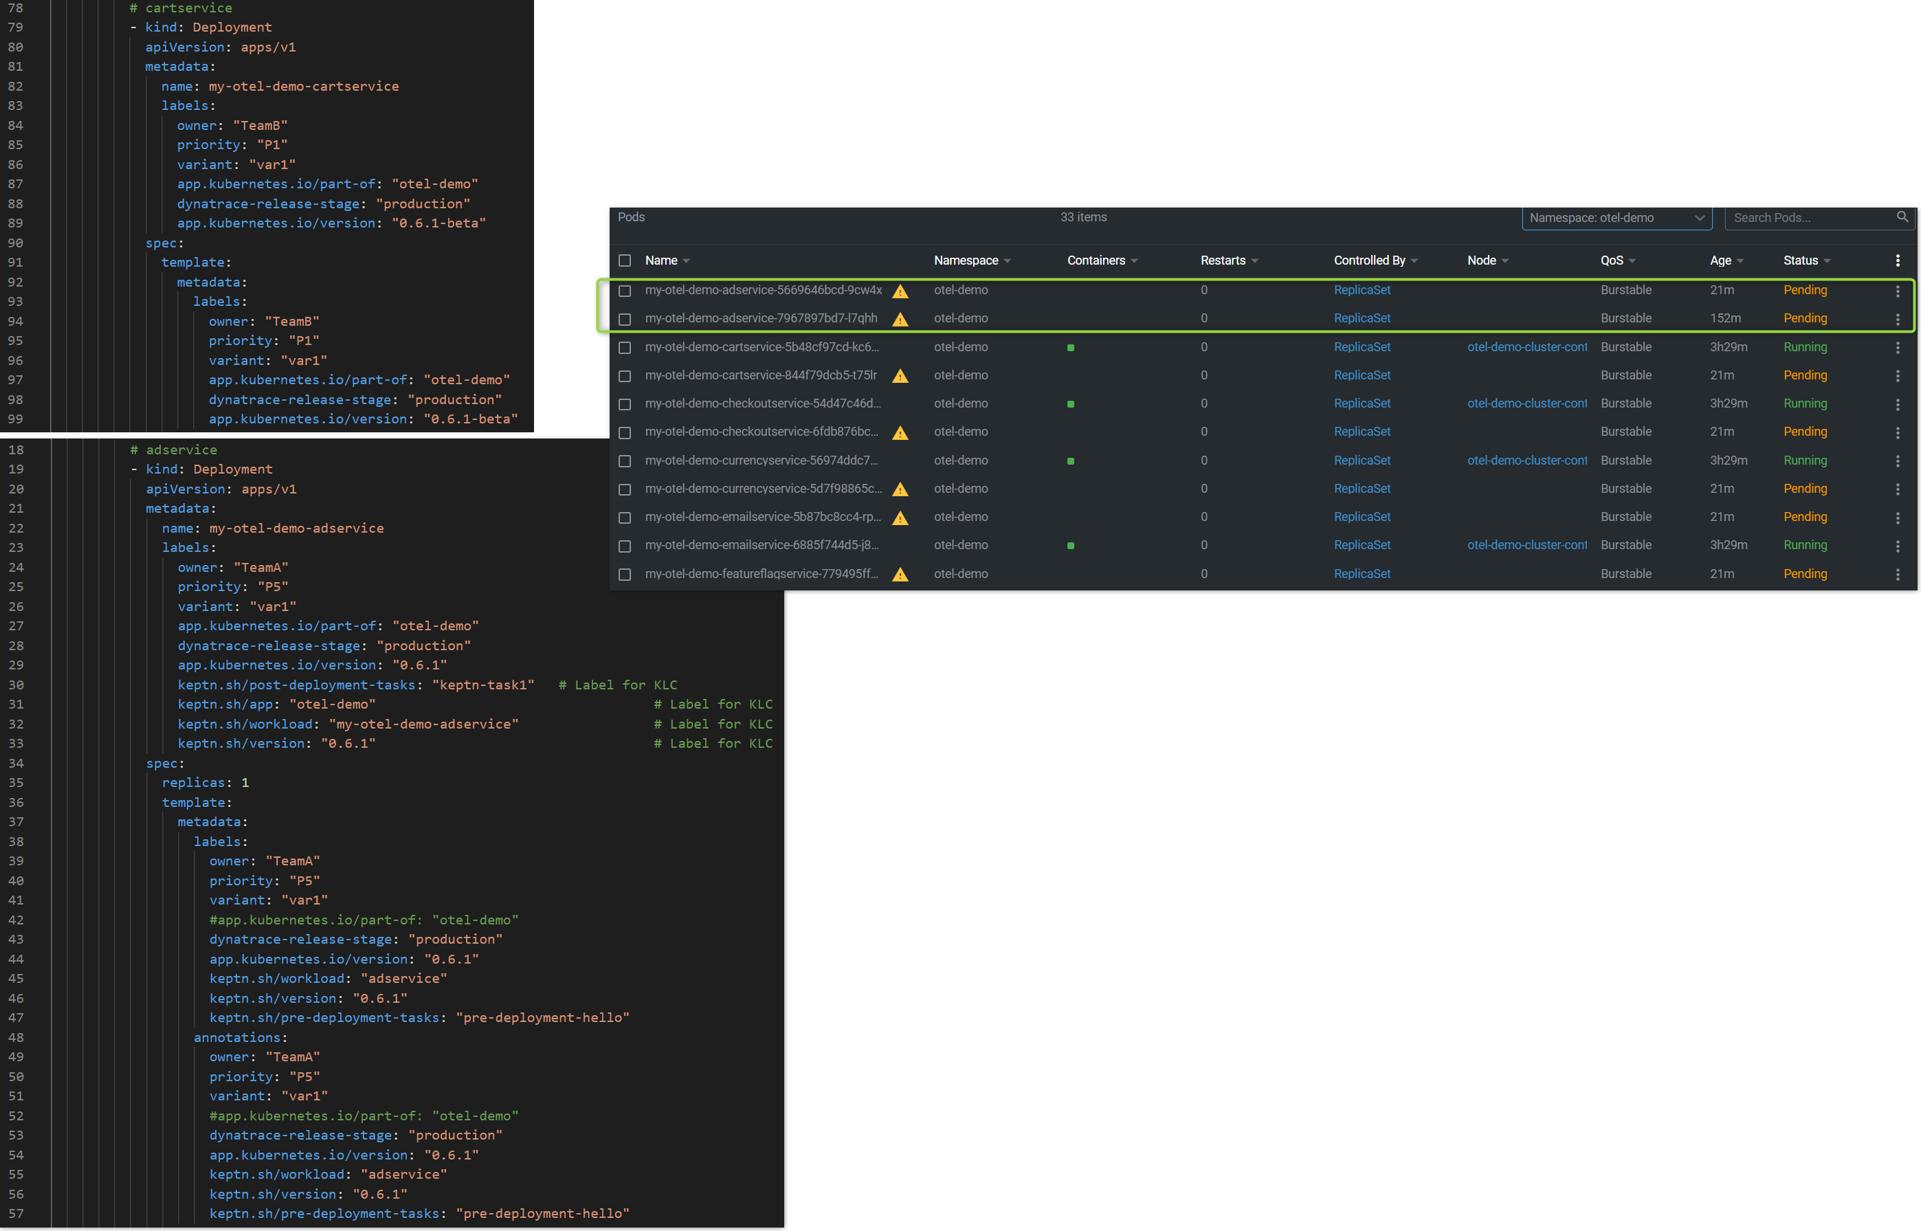This screenshot has height=1231, width=1921.
Task: Click the green Running status of currencyservice-56974ddc7
Action: (x=1805, y=461)
